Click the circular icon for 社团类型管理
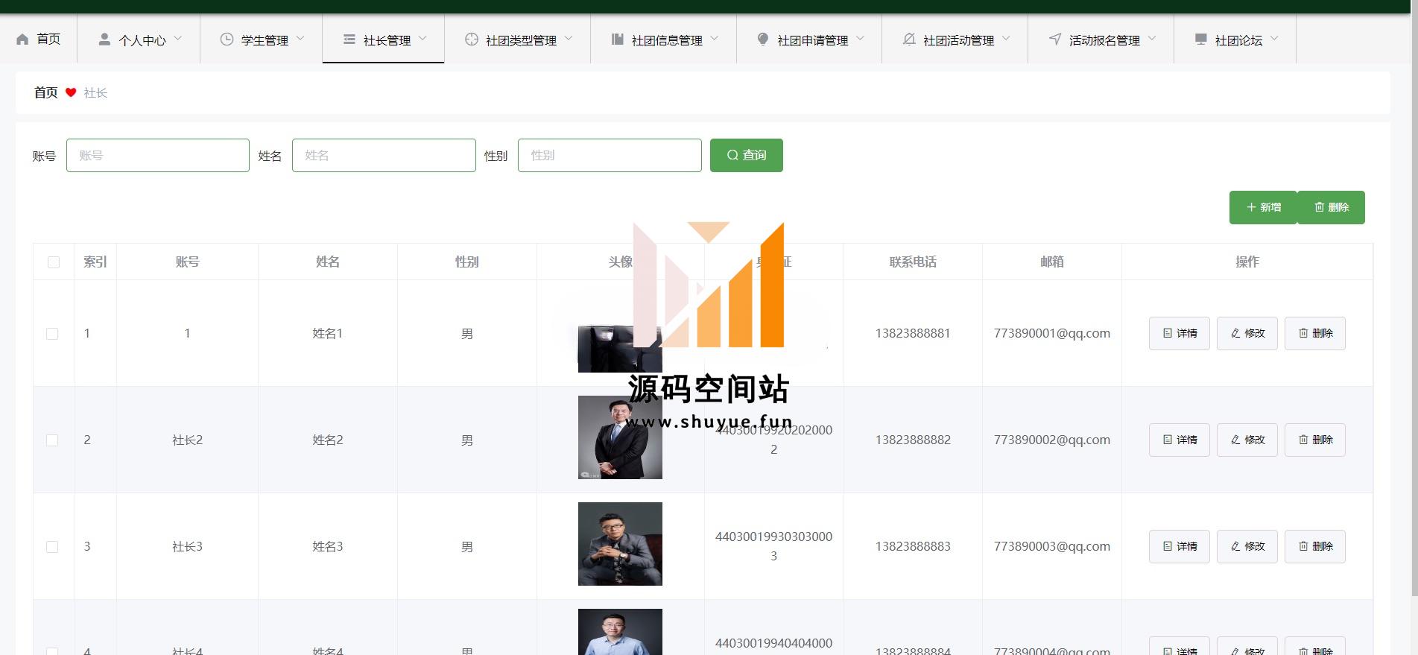Screen dimensions: 1418x655 [471, 39]
